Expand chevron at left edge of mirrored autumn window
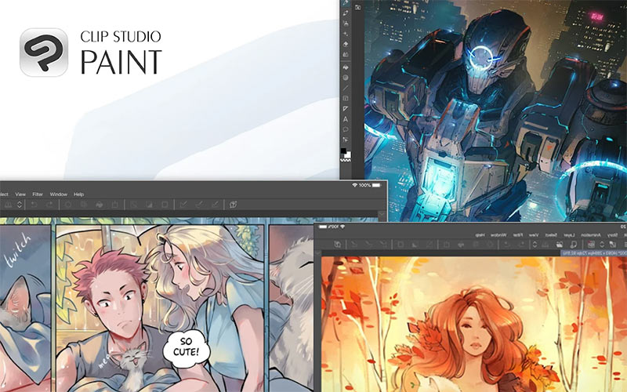Viewport: 627px width, 392px height. point(318,252)
